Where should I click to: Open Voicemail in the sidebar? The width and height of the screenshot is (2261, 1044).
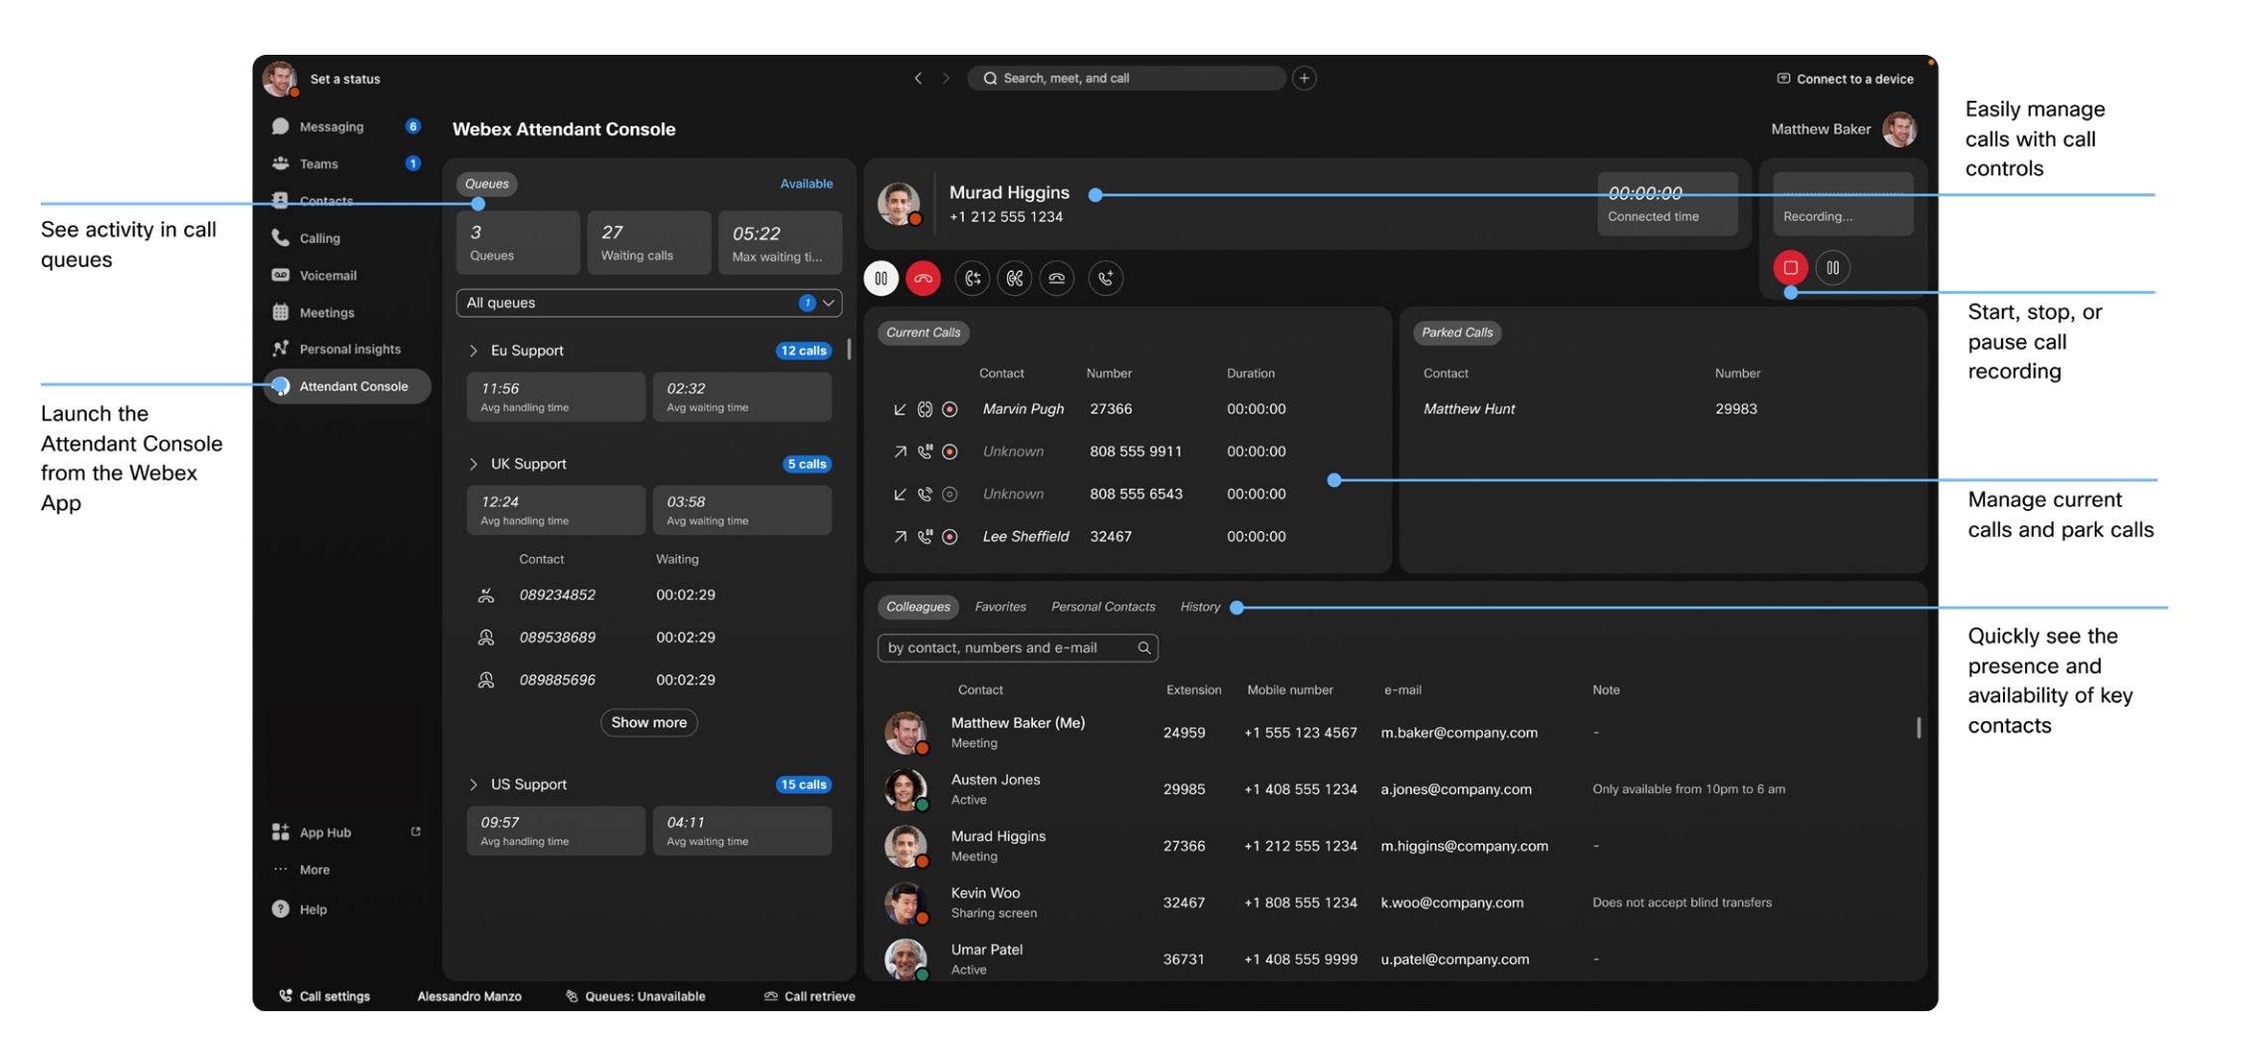point(327,276)
